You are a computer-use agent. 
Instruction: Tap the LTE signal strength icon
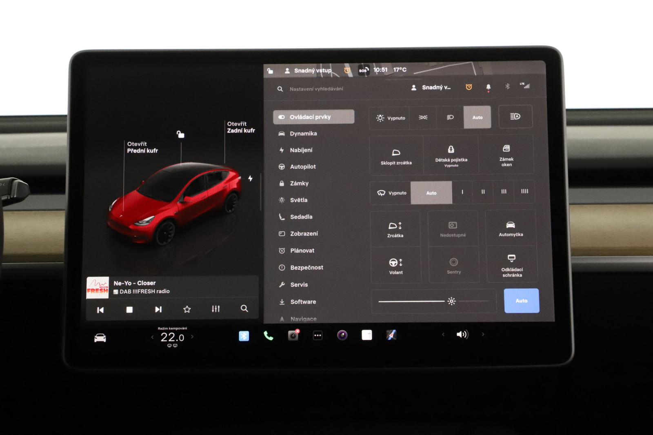click(525, 85)
